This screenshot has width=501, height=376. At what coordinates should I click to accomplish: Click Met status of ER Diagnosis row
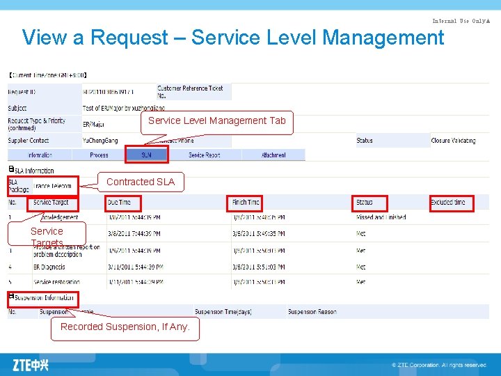pos(360,267)
